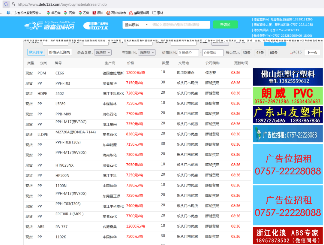Screen dimensions: 324x245
Task: Click the 现货物流仓 trading location cell
Action: [x=186, y=73]
